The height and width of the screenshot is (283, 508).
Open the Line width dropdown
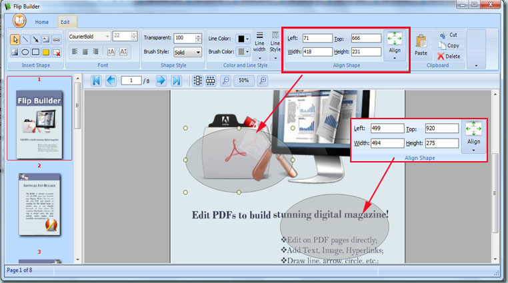tap(259, 45)
